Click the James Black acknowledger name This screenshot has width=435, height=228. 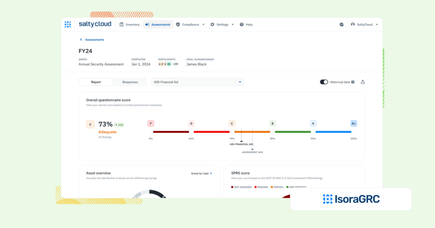click(196, 64)
